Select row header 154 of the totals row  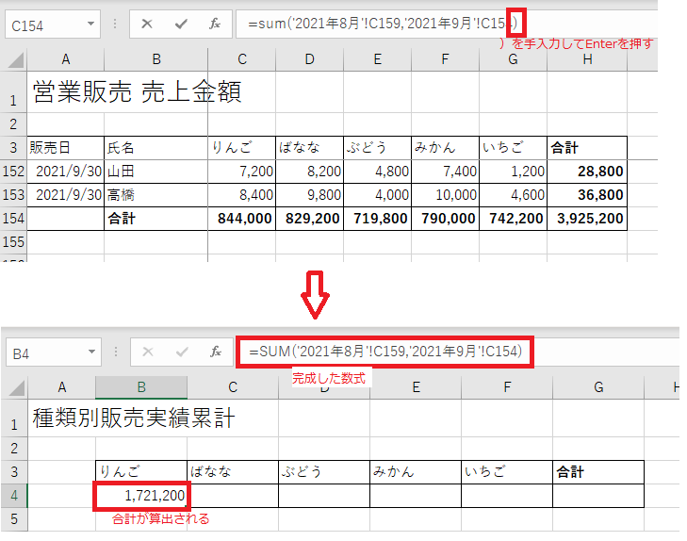click(13, 218)
